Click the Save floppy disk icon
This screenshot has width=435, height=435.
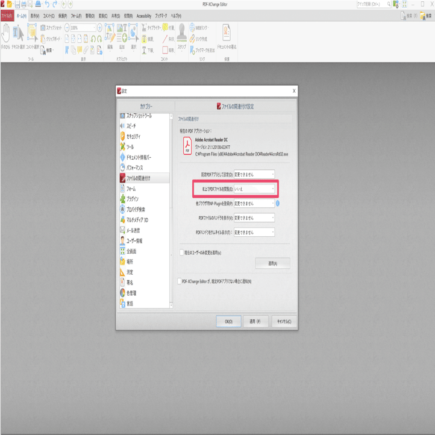tap(17, 4)
